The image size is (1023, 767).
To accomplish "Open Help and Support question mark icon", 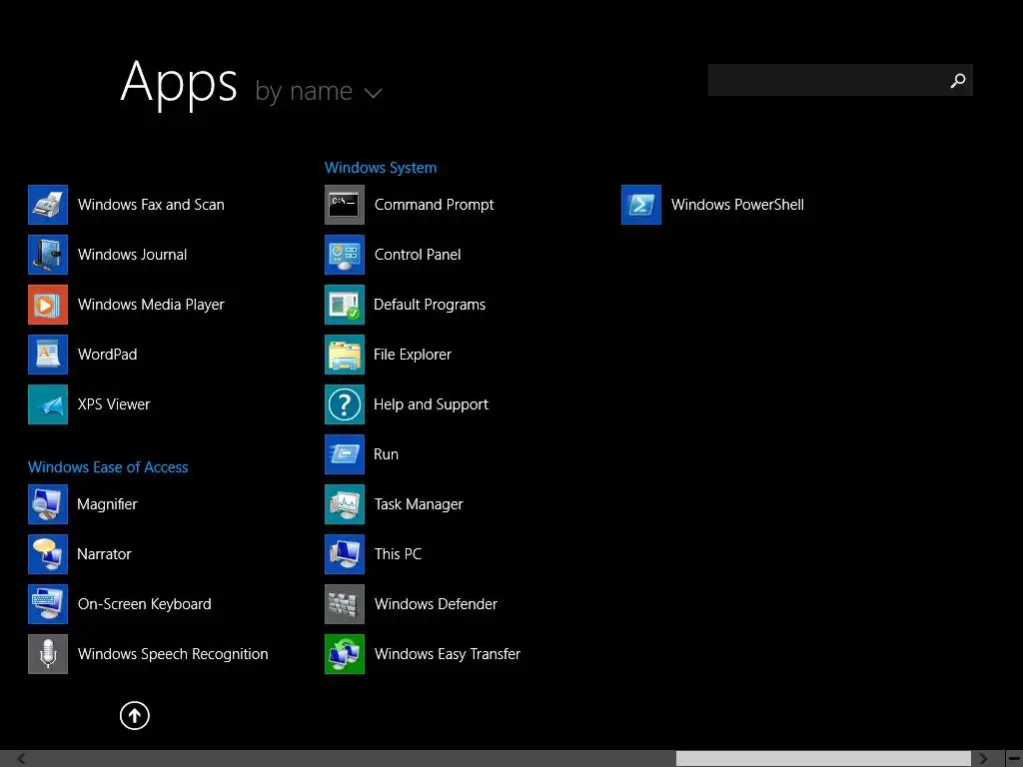I will tap(345, 404).
